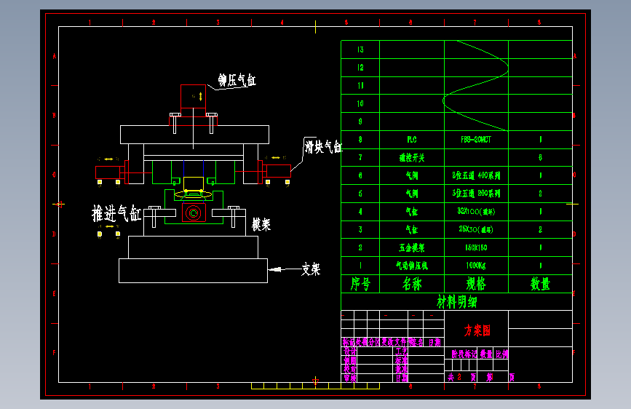This screenshot has width=631, height=409.
Task: Click the red riveting cylinder rectangle
Action: pyautogui.click(x=193, y=96)
